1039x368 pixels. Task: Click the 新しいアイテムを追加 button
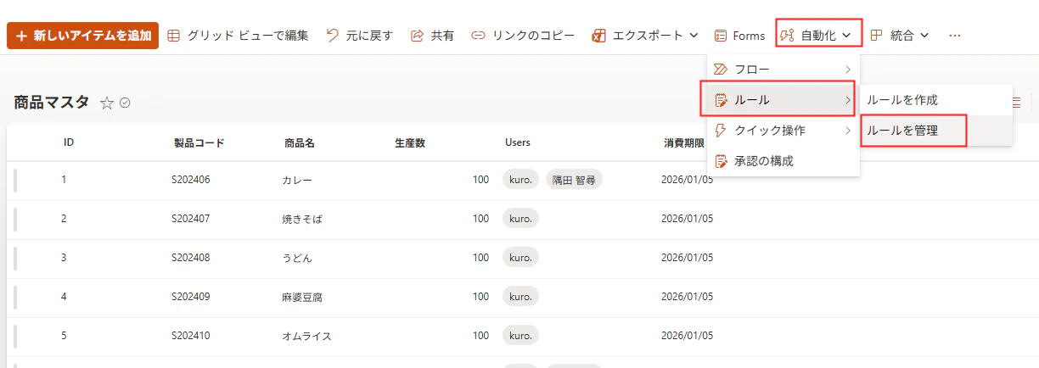(82, 36)
